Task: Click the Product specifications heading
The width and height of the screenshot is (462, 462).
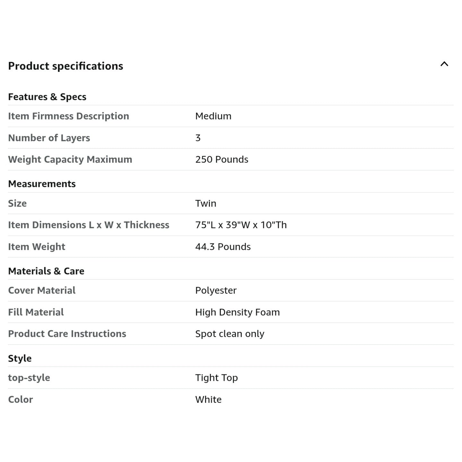Action: coord(65,66)
